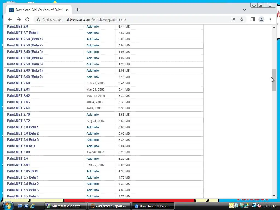Open Paint.NET 2.64 link

(18, 108)
